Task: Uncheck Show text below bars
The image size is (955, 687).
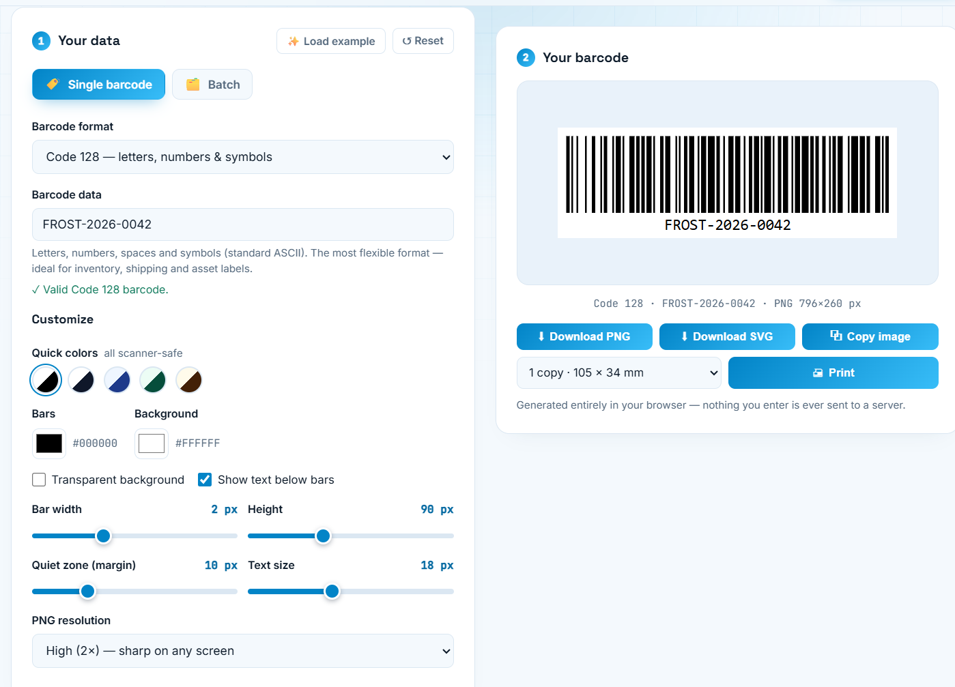Action: click(205, 480)
